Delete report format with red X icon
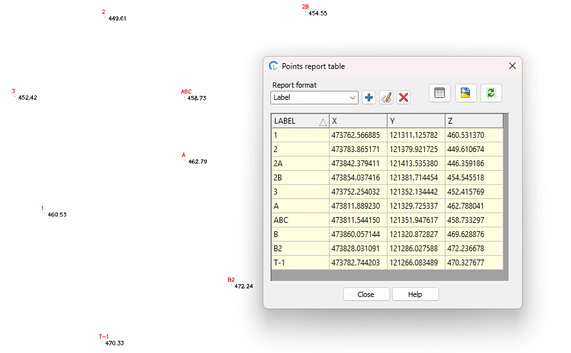Viewport: 571px width, 353px height. pyautogui.click(x=404, y=97)
